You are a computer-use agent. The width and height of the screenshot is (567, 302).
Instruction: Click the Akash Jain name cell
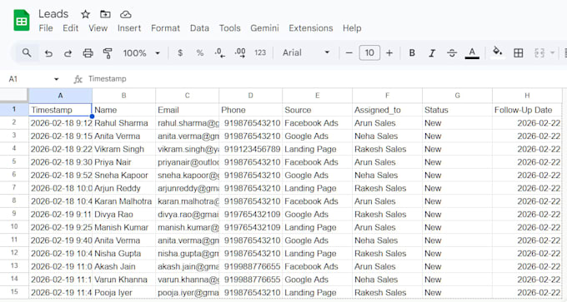[x=123, y=266]
